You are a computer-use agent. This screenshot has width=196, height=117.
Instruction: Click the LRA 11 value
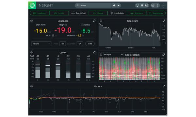(x=53, y=35)
